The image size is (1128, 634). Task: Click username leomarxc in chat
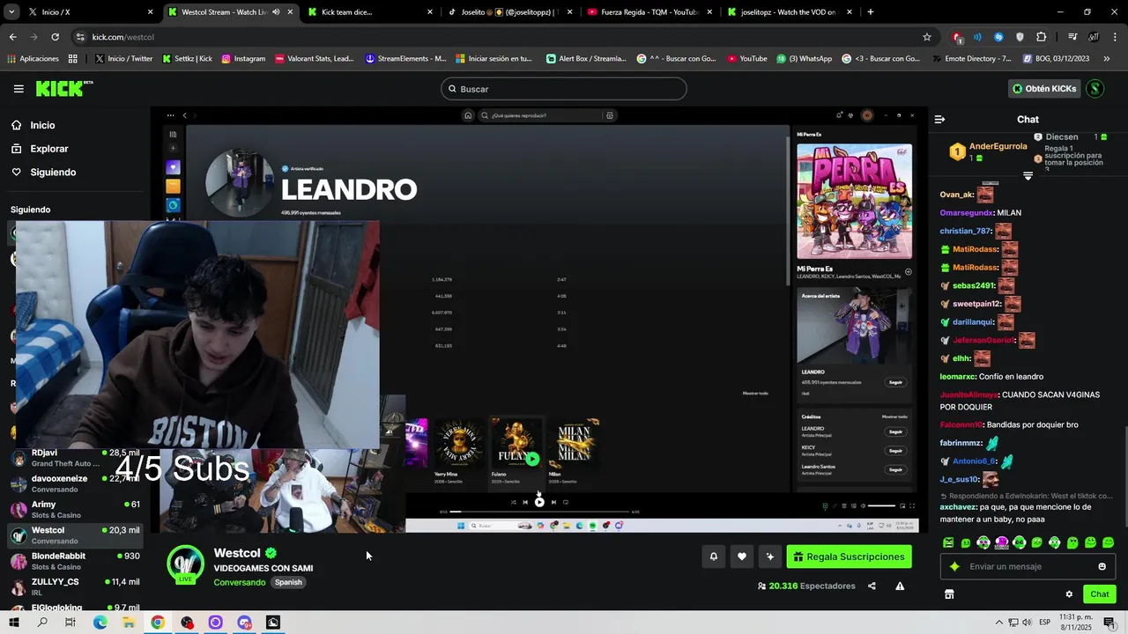pos(958,377)
